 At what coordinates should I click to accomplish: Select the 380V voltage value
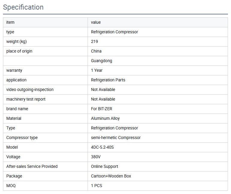[x=96, y=157]
